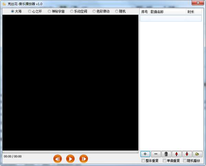Clear the playlist with the trash icon

click(x=166, y=154)
